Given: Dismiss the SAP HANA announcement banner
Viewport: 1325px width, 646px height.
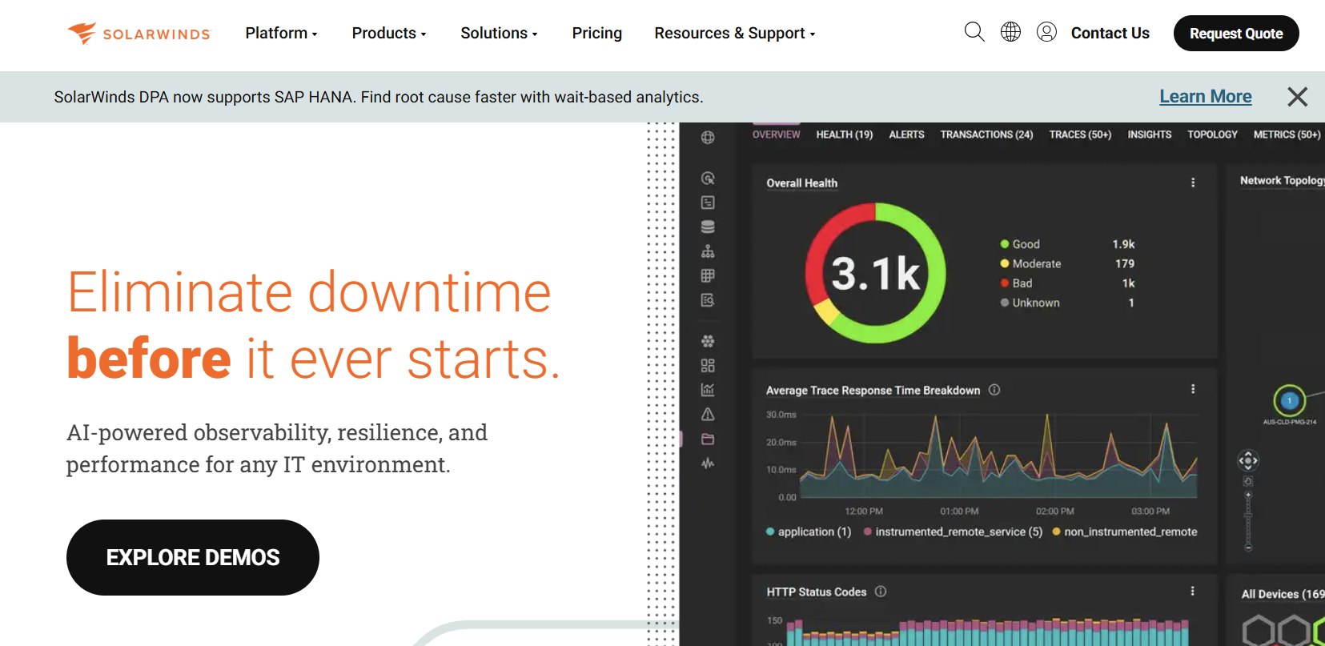Looking at the screenshot, I should 1297,97.
